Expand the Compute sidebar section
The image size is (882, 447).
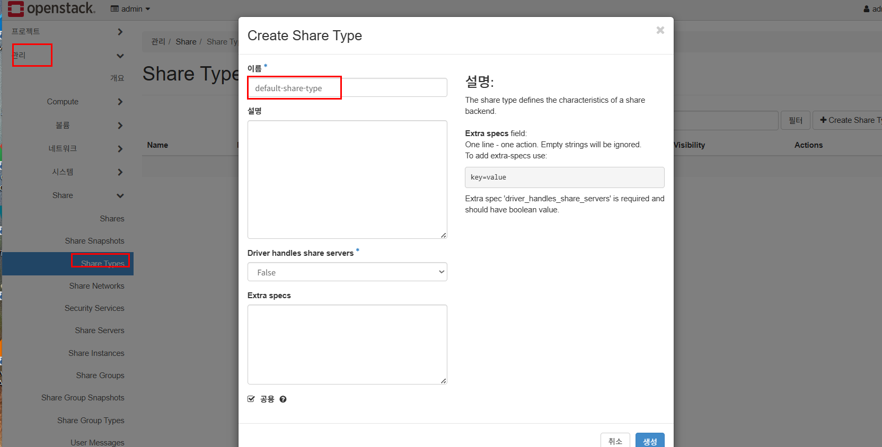(x=120, y=102)
